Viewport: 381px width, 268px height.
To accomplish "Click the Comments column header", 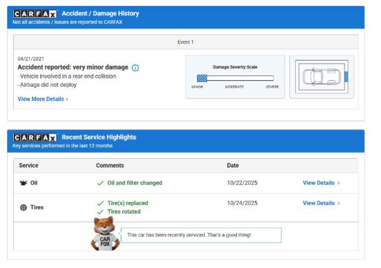I will (x=110, y=166).
